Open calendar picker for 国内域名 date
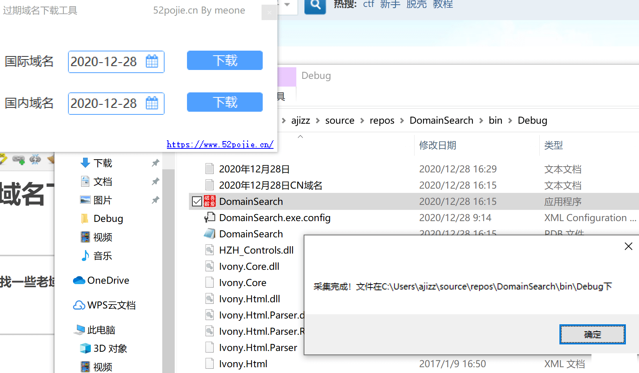Viewport: 639px width, 373px height. click(x=152, y=103)
